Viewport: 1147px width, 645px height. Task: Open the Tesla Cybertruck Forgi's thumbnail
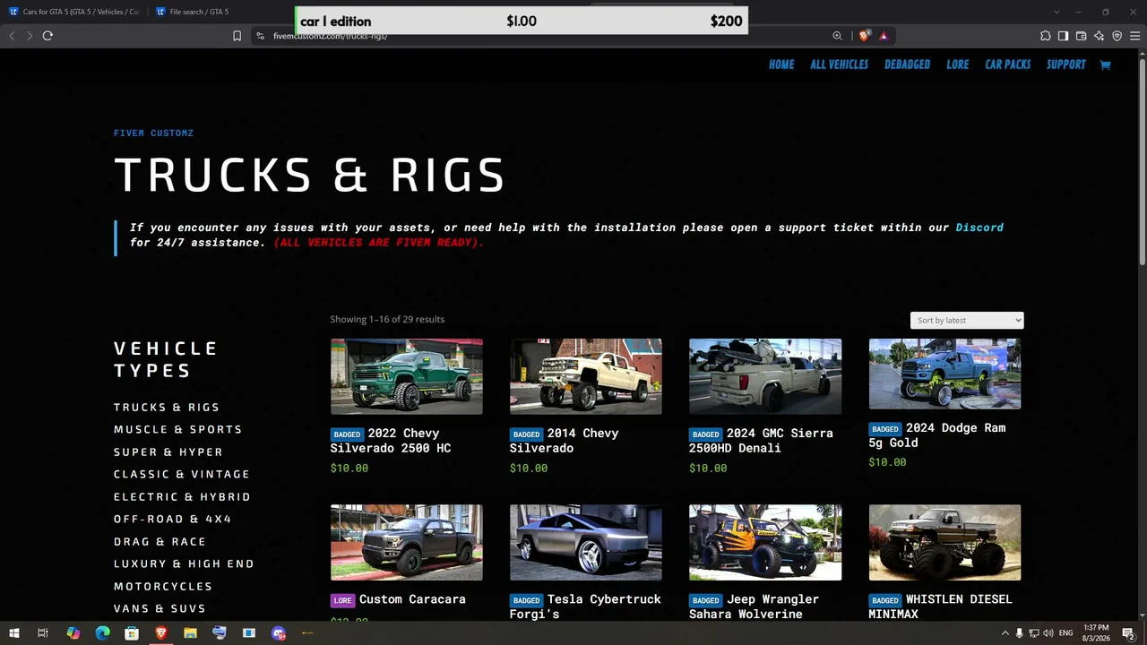[586, 543]
